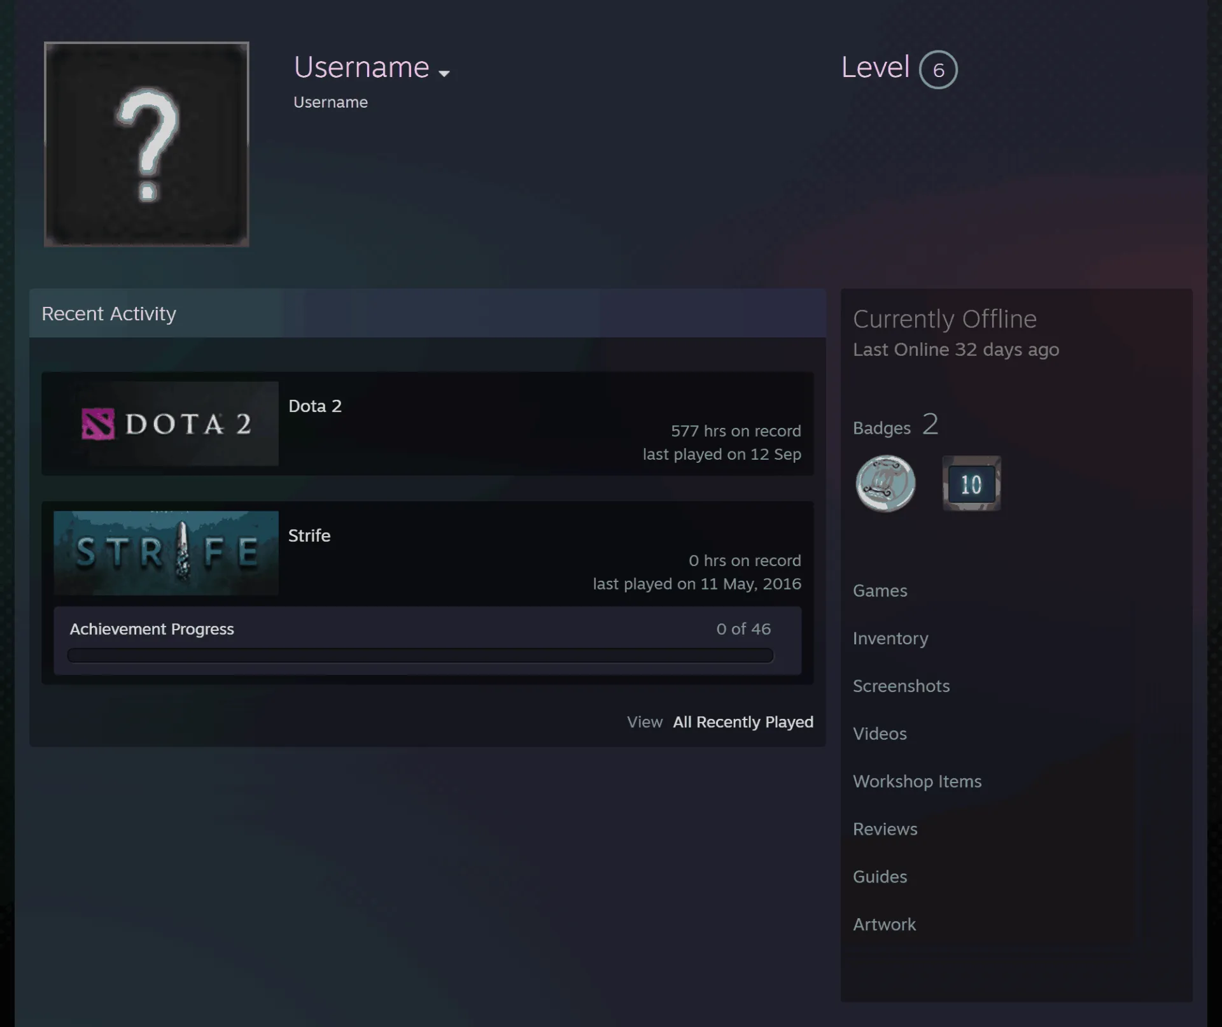The width and height of the screenshot is (1222, 1027).
Task: Click 'last played on 11 May, 2016' text
Action: click(x=697, y=584)
